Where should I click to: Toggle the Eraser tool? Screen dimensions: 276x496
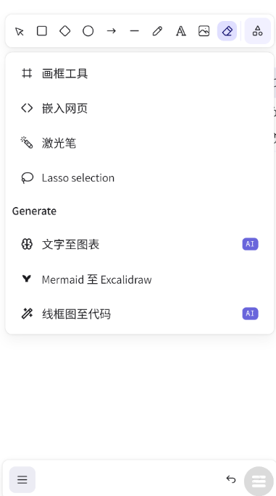pyautogui.click(x=227, y=31)
